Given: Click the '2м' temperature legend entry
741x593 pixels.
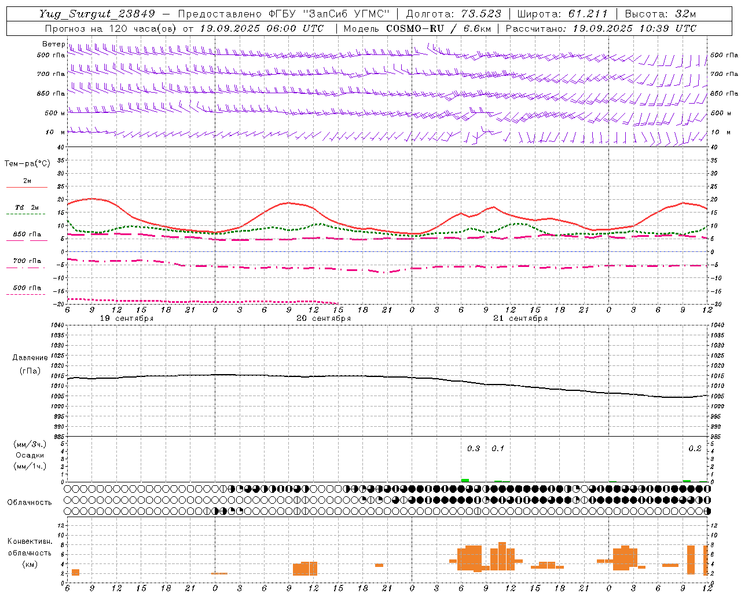Looking at the screenshot, I should pyautogui.click(x=27, y=181).
